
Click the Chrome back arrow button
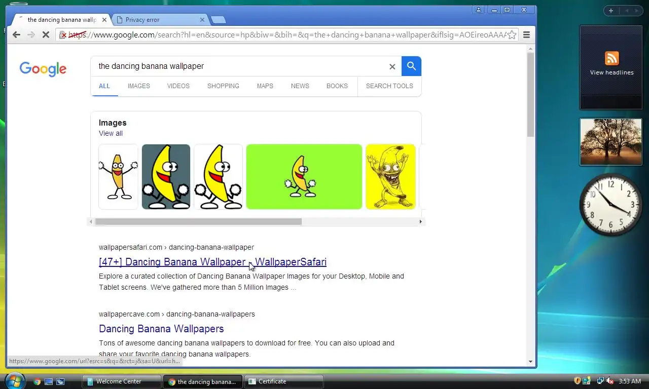[16, 34]
